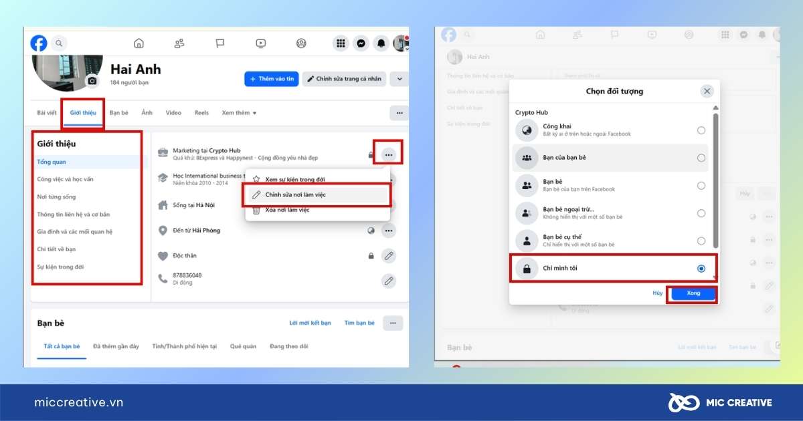The image size is (803, 421).
Task: Switch to the Bài viết tab
Action: 46,113
